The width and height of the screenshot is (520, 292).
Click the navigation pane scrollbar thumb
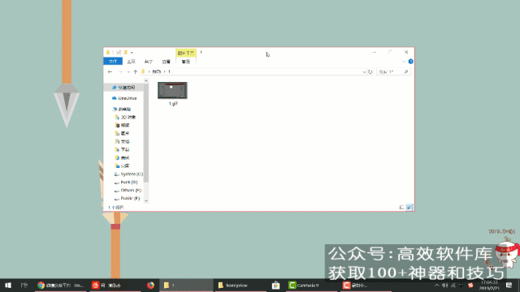tap(146, 132)
